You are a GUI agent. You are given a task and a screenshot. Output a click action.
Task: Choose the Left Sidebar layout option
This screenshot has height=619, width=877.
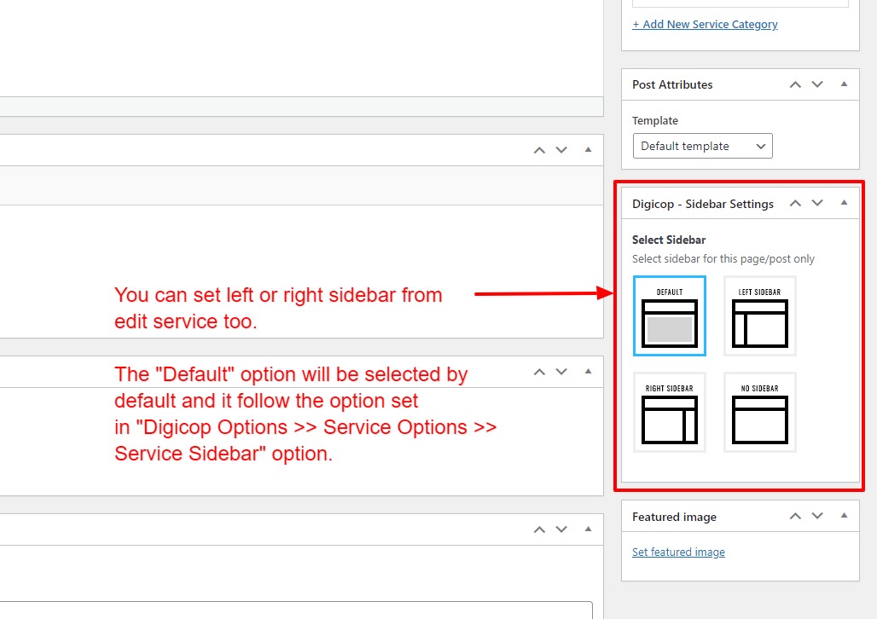click(x=760, y=315)
